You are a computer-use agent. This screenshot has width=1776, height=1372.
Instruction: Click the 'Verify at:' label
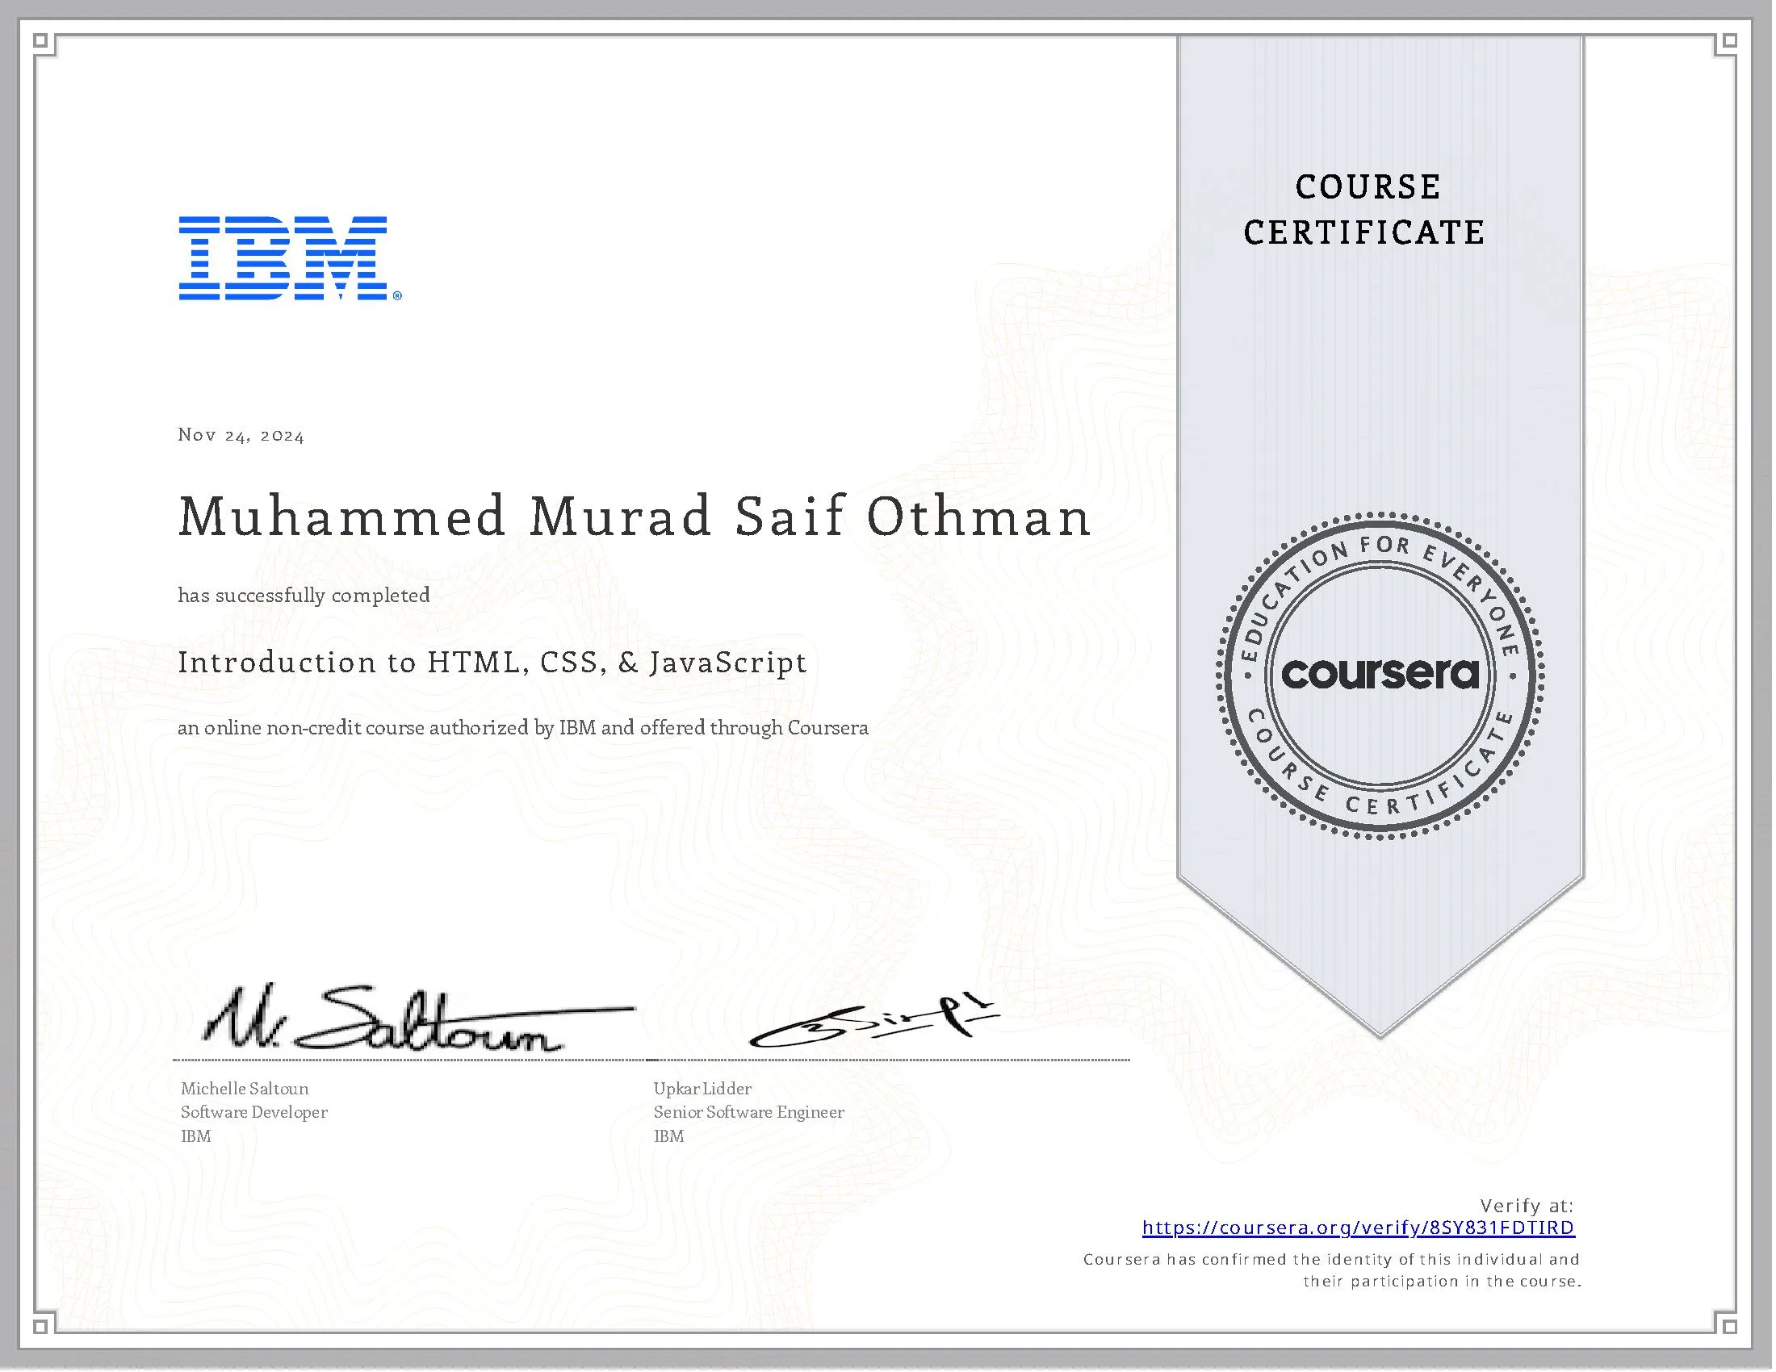1528,1207
